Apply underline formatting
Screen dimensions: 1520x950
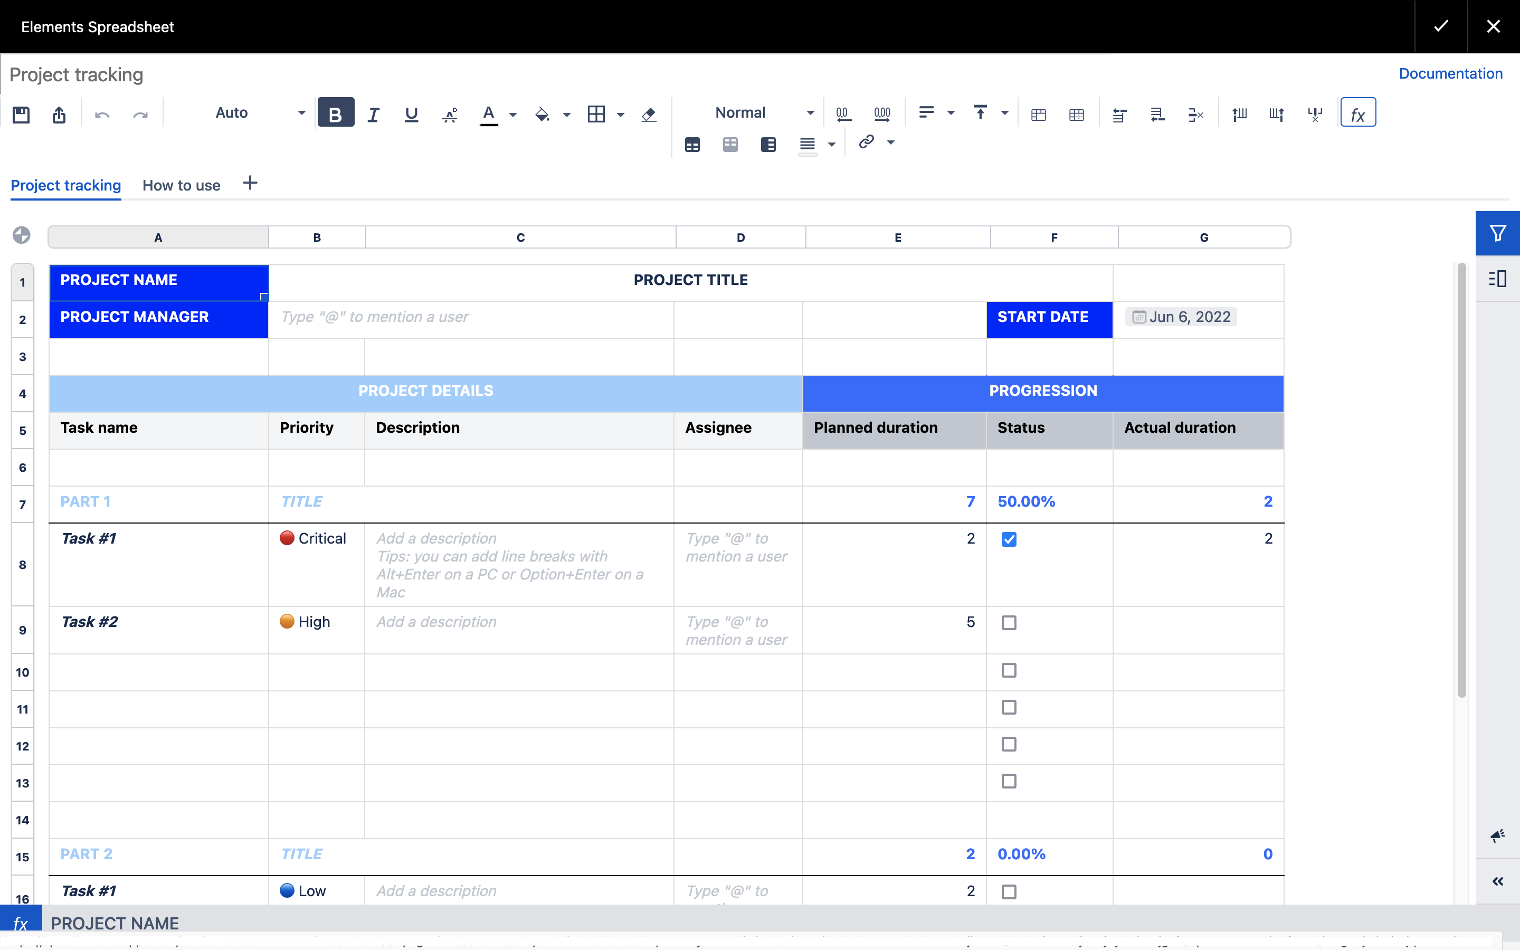412,115
